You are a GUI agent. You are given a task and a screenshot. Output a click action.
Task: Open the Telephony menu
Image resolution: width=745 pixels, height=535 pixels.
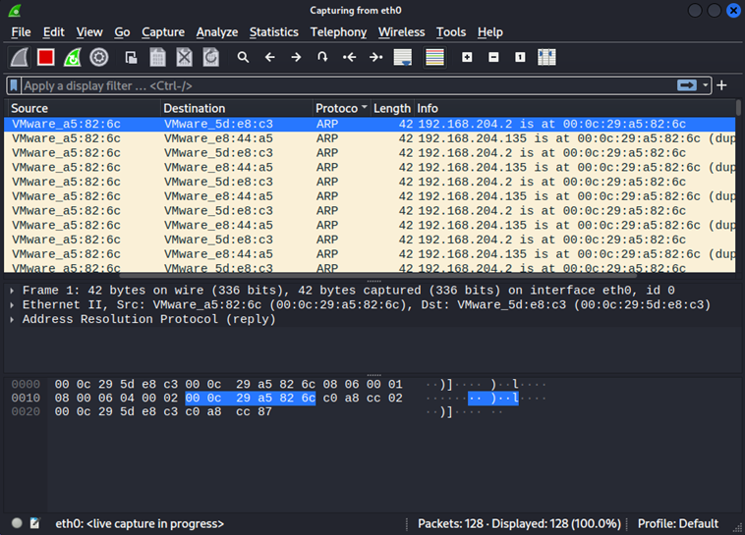click(x=338, y=32)
